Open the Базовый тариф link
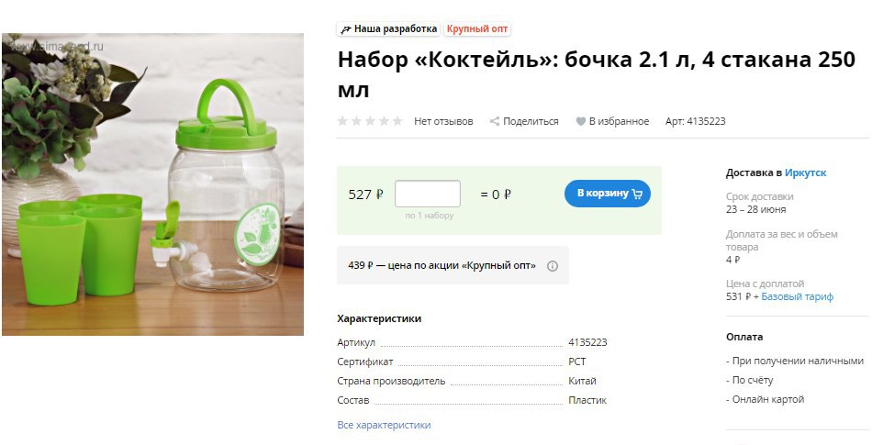Image resolution: width=872 pixels, height=445 pixels. point(797,296)
